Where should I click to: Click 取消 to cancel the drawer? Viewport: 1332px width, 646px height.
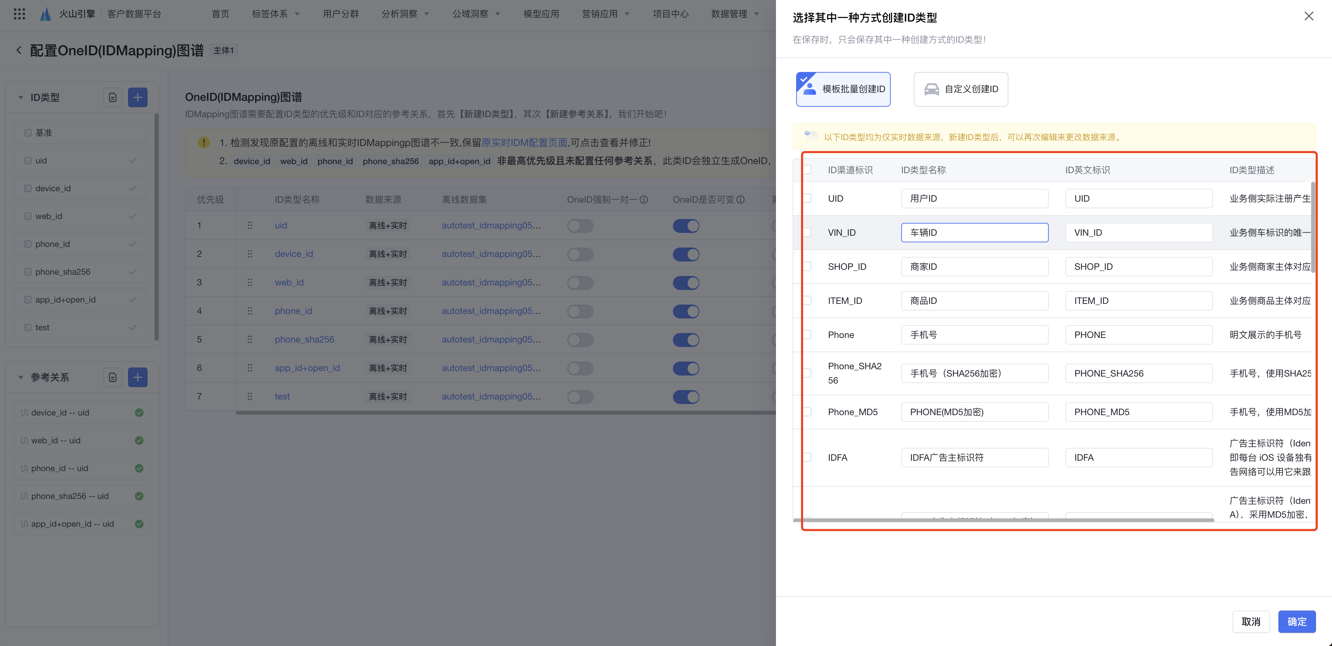click(1251, 622)
